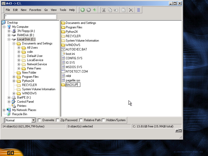Select IO.SYS in the file list
208x156 pixels.
click(x=70, y=63)
